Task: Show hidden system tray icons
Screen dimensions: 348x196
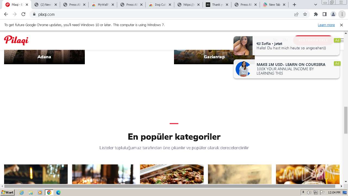Action: coord(303,192)
